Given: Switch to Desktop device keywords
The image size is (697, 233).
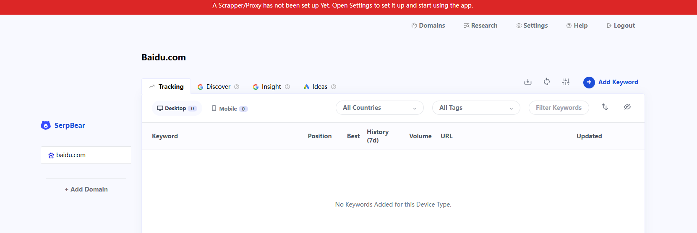Looking at the screenshot, I should pos(177,108).
